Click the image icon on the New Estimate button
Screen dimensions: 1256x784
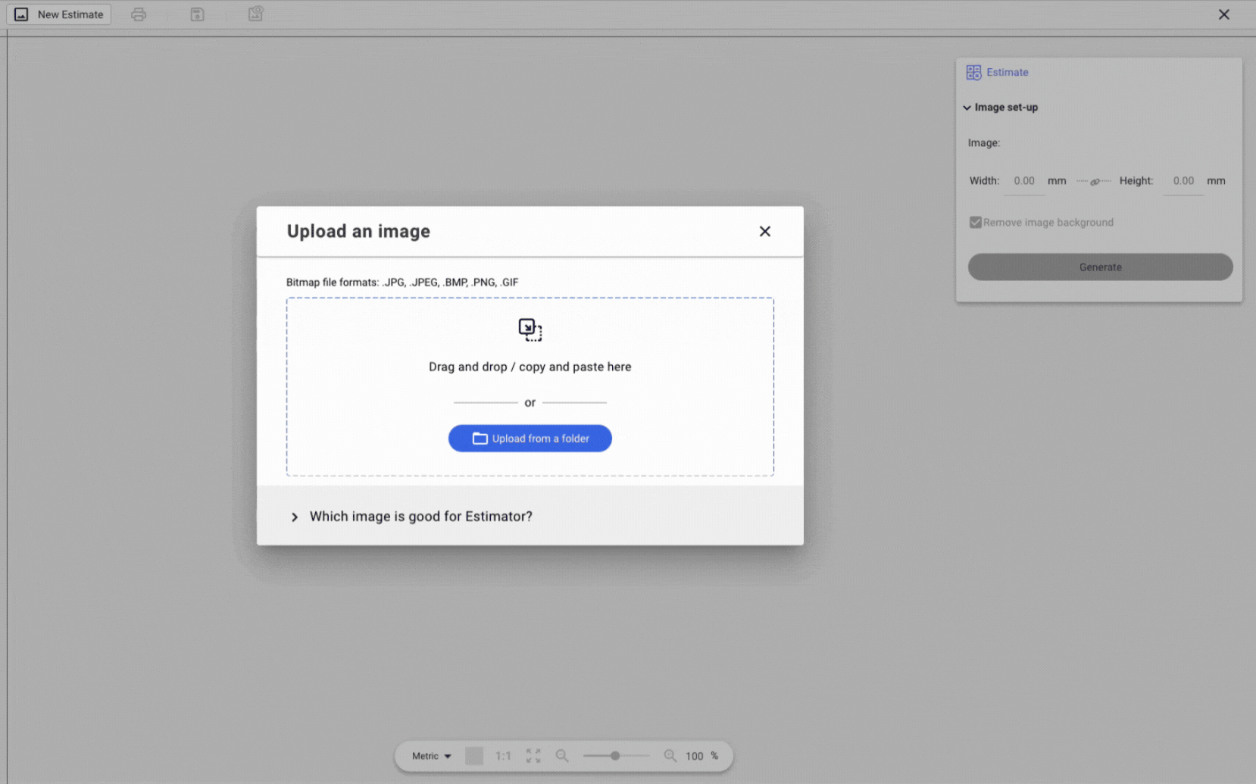(x=21, y=14)
